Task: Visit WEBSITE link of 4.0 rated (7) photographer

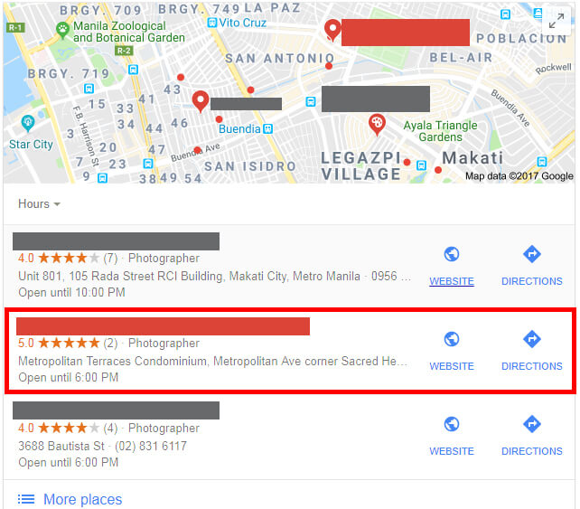Action: [452, 281]
